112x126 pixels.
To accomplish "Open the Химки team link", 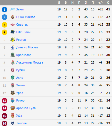I will [x=21, y=85].
